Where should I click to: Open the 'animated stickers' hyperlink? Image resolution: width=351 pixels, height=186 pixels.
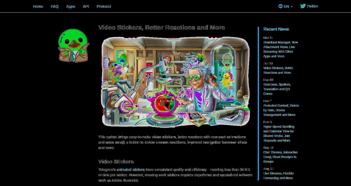[x=131, y=170]
